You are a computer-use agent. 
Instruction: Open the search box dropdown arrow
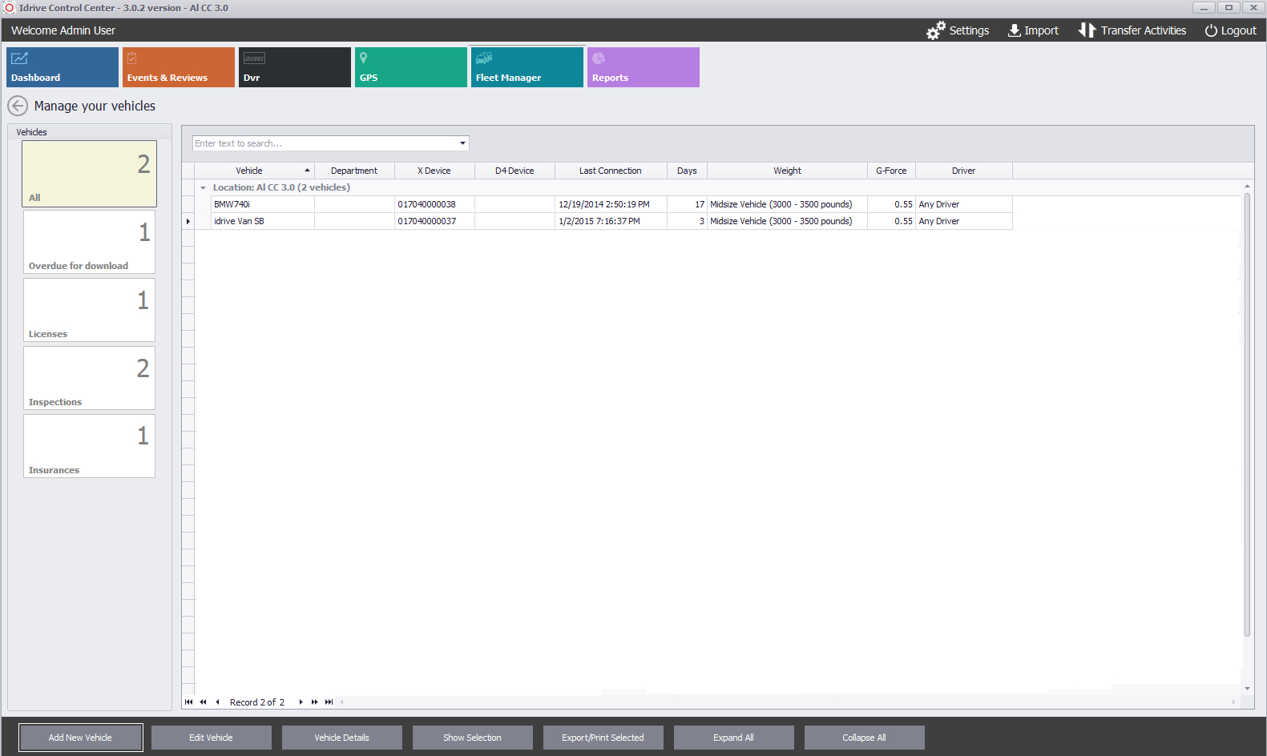tap(462, 143)
